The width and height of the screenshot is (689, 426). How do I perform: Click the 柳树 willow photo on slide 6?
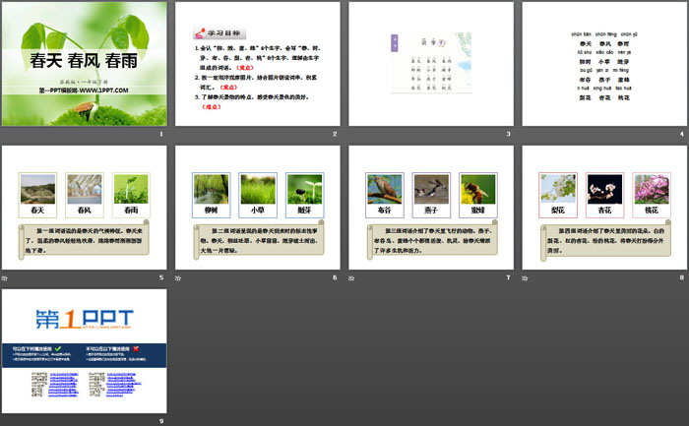click(211, 189)
